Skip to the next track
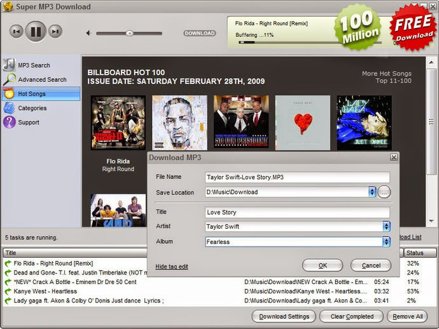This screenshot has width=439, height=329. (55, 31)
